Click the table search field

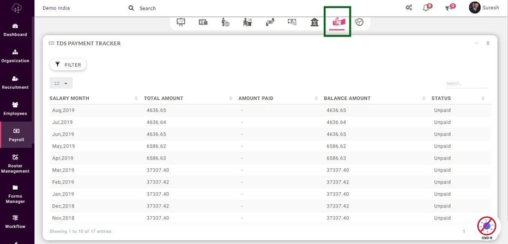tap(466, 84)
